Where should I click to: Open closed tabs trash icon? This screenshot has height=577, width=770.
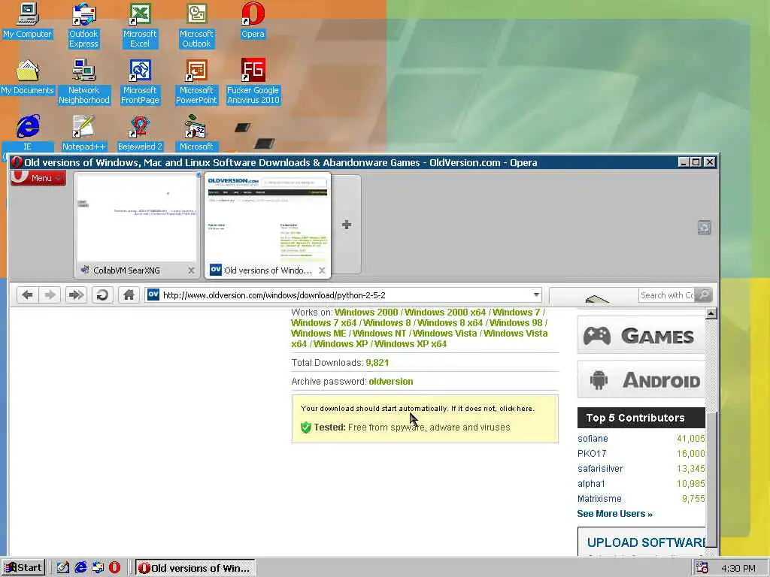point(704,227)
